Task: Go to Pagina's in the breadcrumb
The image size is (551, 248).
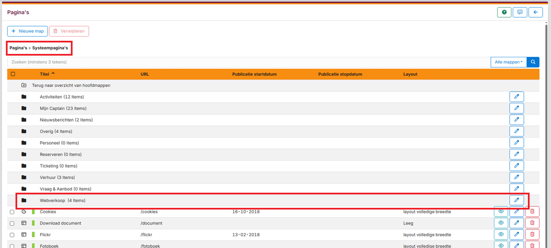Action: (18, 48)
